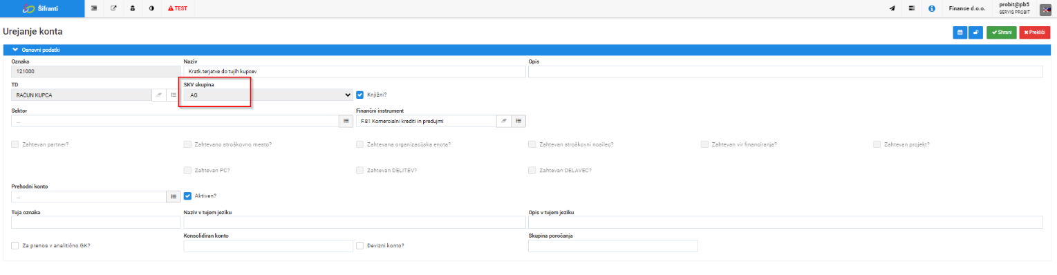Clear Finančni instrument with eraser icon
Viewport: 1057px width, 275px height.
point(504,121)
